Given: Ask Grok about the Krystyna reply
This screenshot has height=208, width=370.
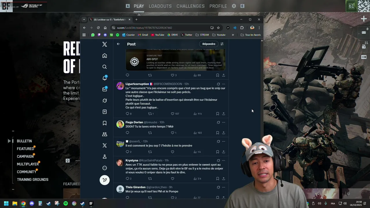Looking at the screenshot, I should 218,160.
